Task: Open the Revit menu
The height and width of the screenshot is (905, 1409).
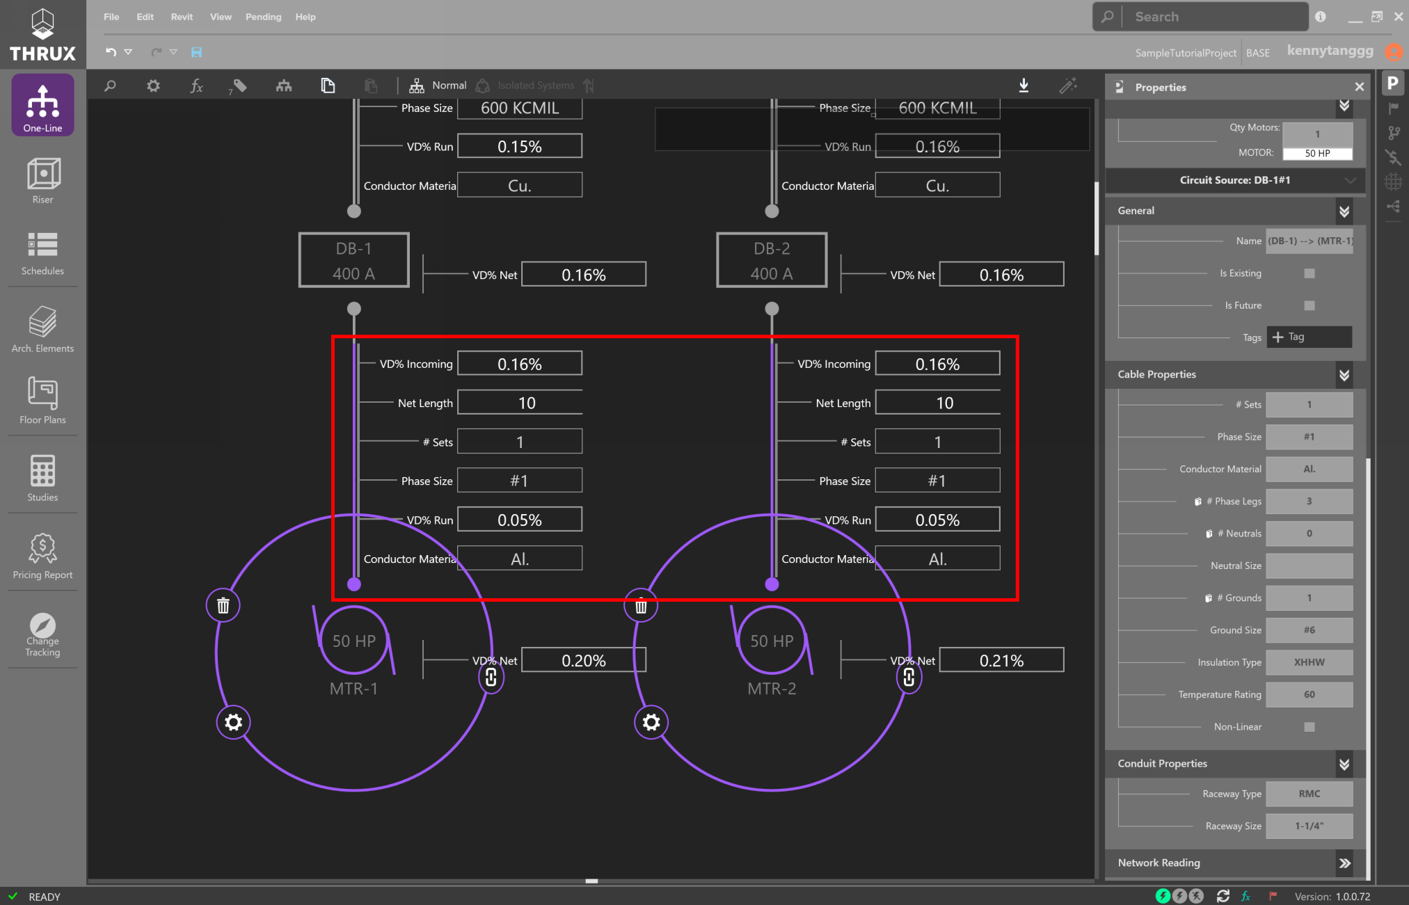Action: (x=182, y=17)
